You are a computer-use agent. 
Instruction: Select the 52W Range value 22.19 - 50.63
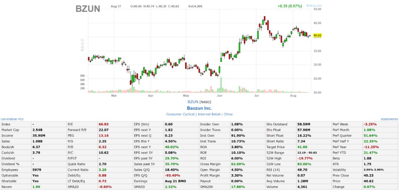pos(307,153)
